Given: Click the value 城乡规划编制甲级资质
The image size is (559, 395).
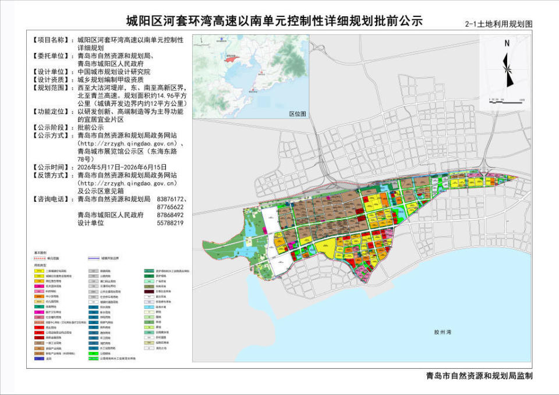Looking at the screenshot, I should pos(111,80).
